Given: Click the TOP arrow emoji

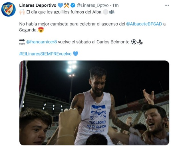Looking at the screenshot, I should (x=140, y=42).
